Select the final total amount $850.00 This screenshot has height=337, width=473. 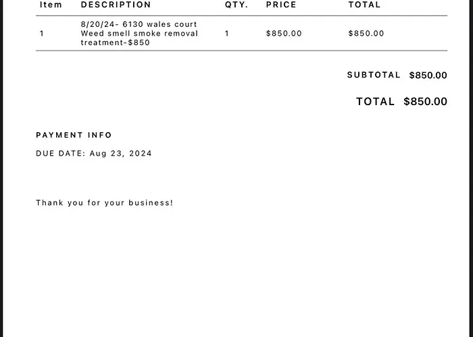(x=425, y=101)
